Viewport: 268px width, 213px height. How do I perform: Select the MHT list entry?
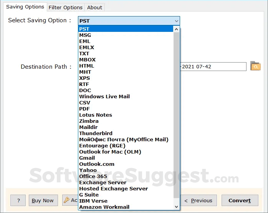click(x=126, y=72)
